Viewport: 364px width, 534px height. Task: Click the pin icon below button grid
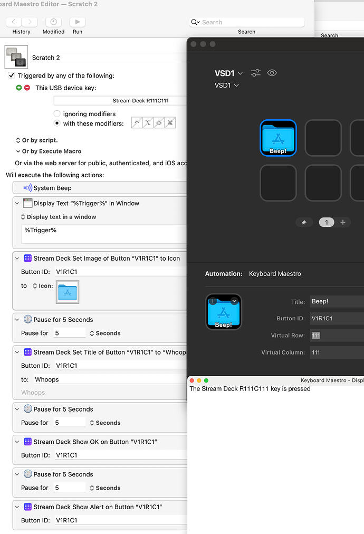pyautogui.click(x=304, y=223)
